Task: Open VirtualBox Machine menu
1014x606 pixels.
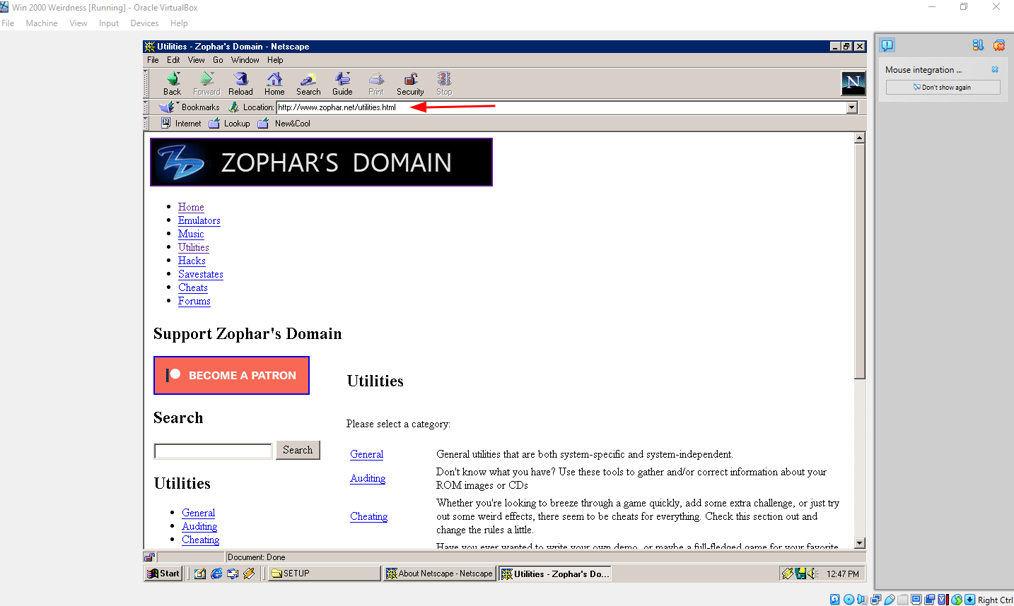Action: coord(42,23)
